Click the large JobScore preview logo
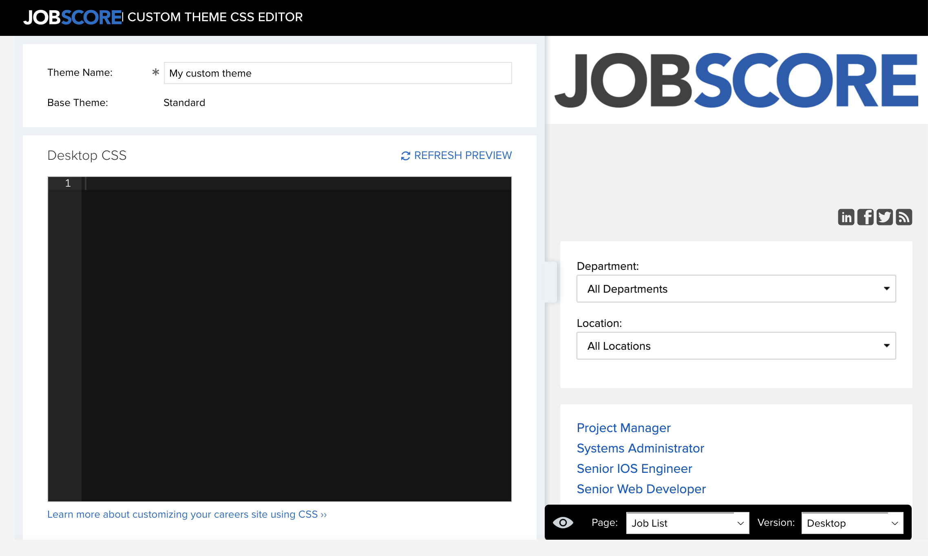 pyautogui.click(x=736, y=80)
